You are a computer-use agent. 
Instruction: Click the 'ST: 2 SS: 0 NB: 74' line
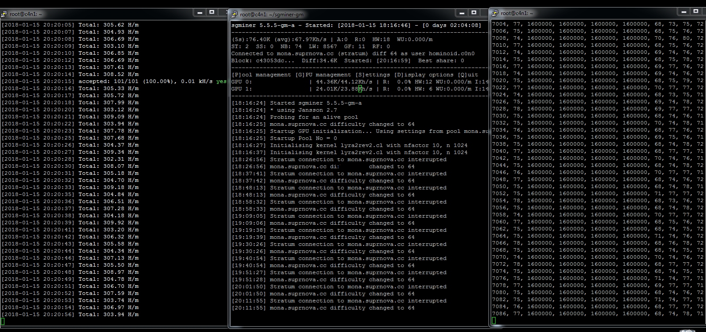click(311, 46)
